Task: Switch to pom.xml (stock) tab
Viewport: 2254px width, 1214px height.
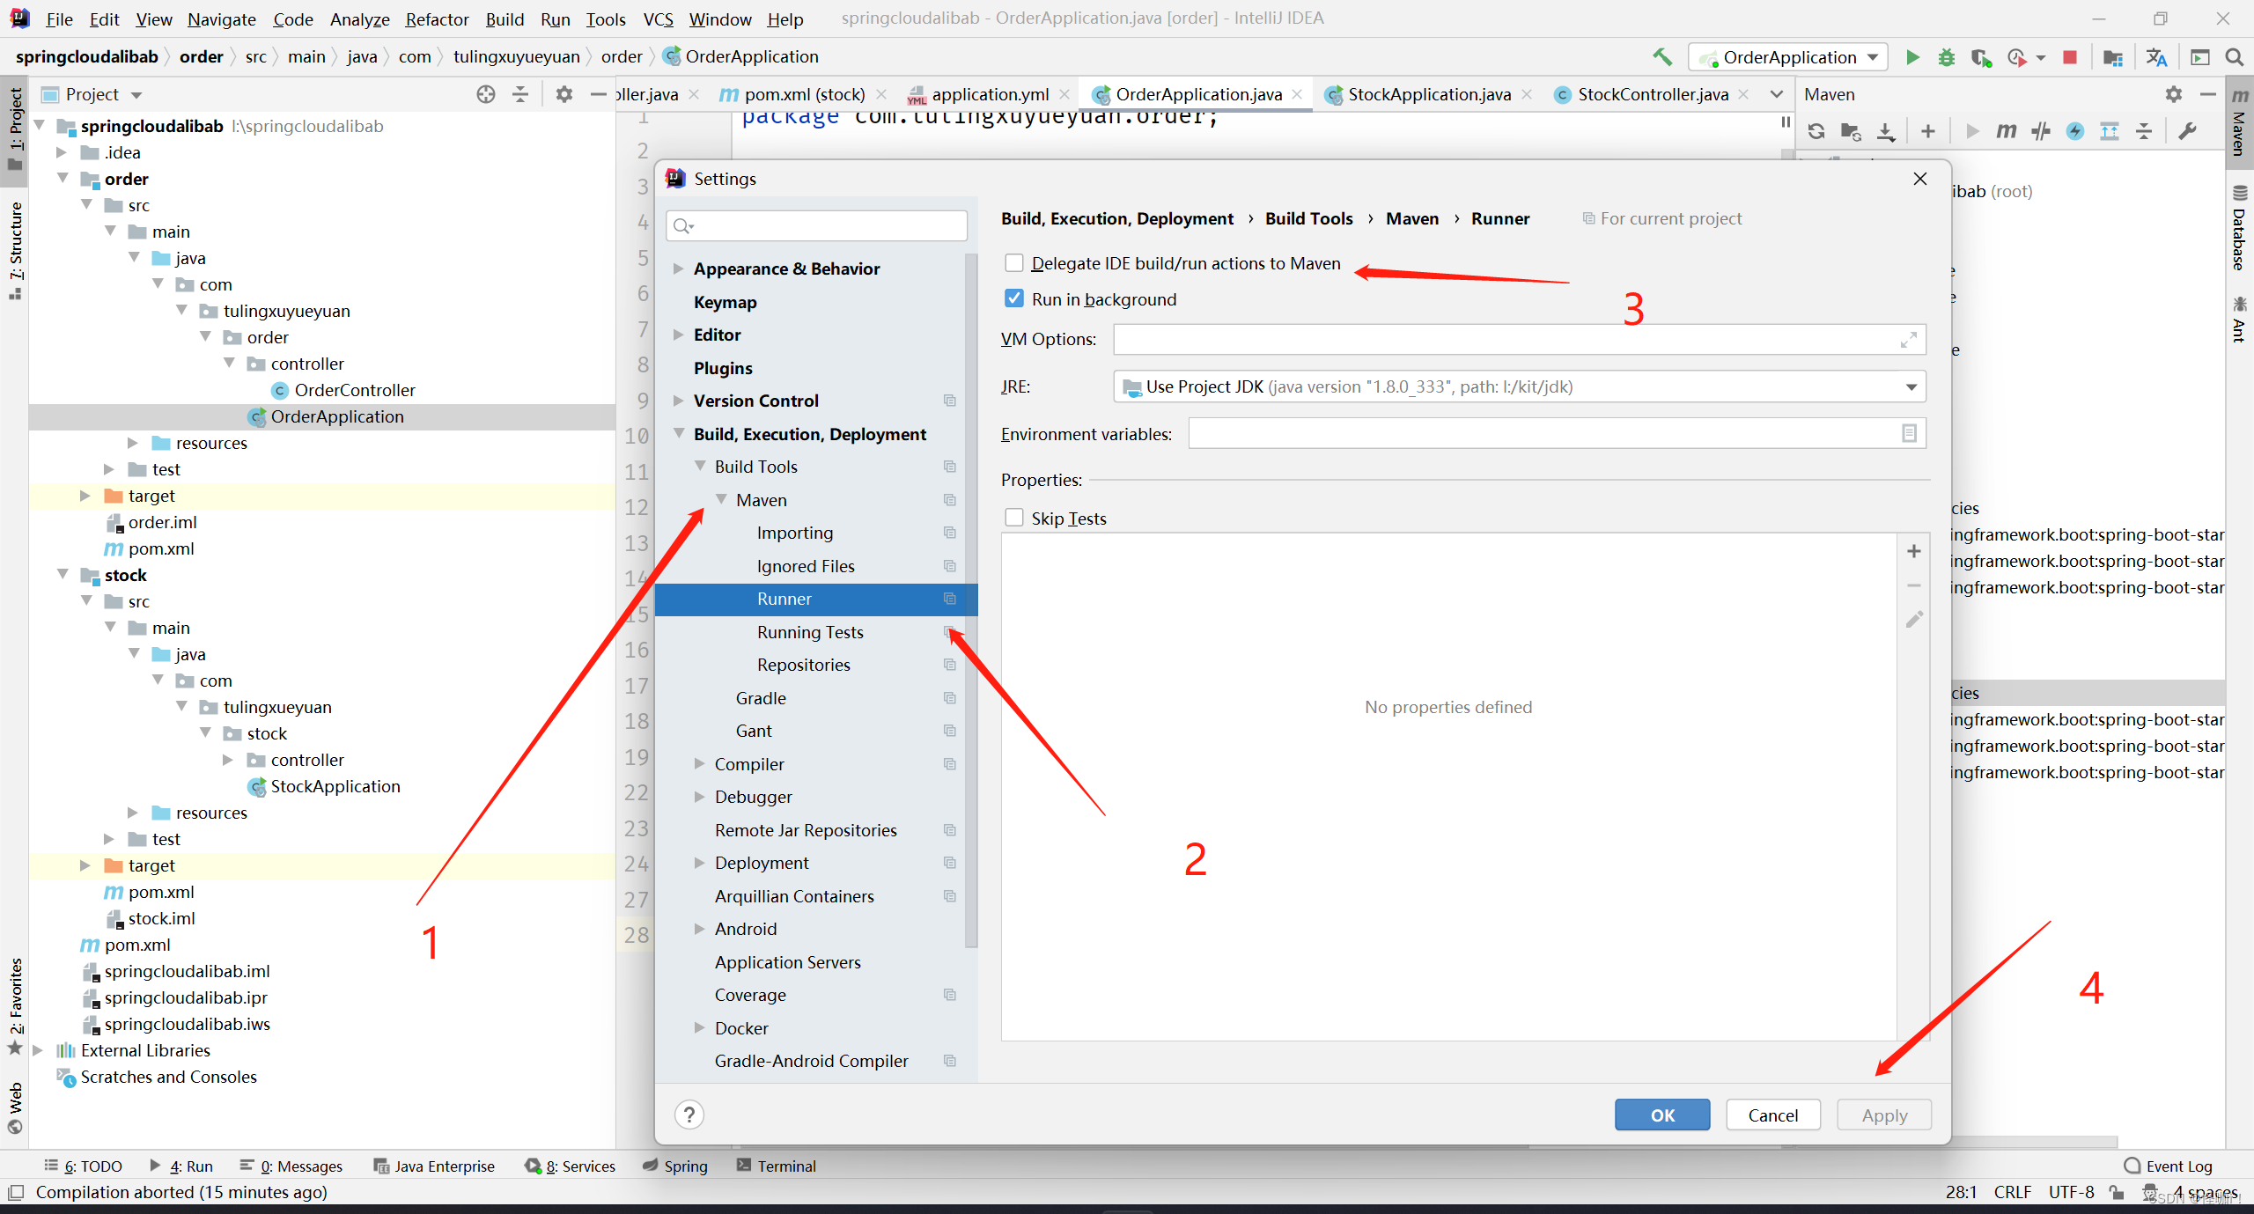Action: [803, 94]
